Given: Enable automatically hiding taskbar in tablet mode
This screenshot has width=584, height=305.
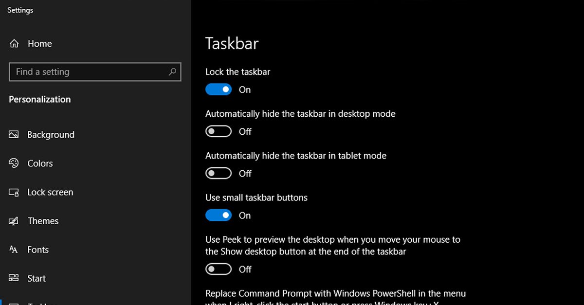Looking at the screenshot, I should click(x=219, y=173).
